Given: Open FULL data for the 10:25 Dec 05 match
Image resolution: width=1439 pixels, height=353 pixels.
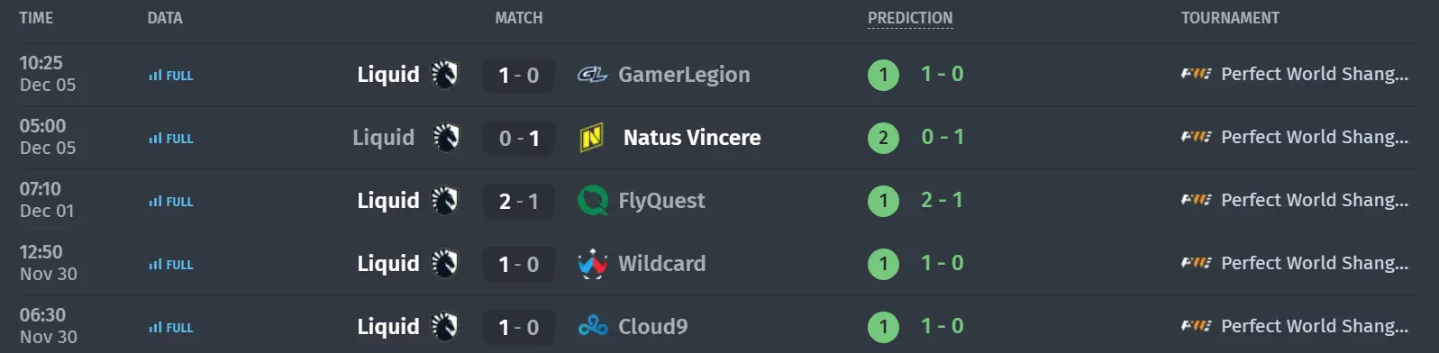Looking at the screenshot, I should pos(171,76).
